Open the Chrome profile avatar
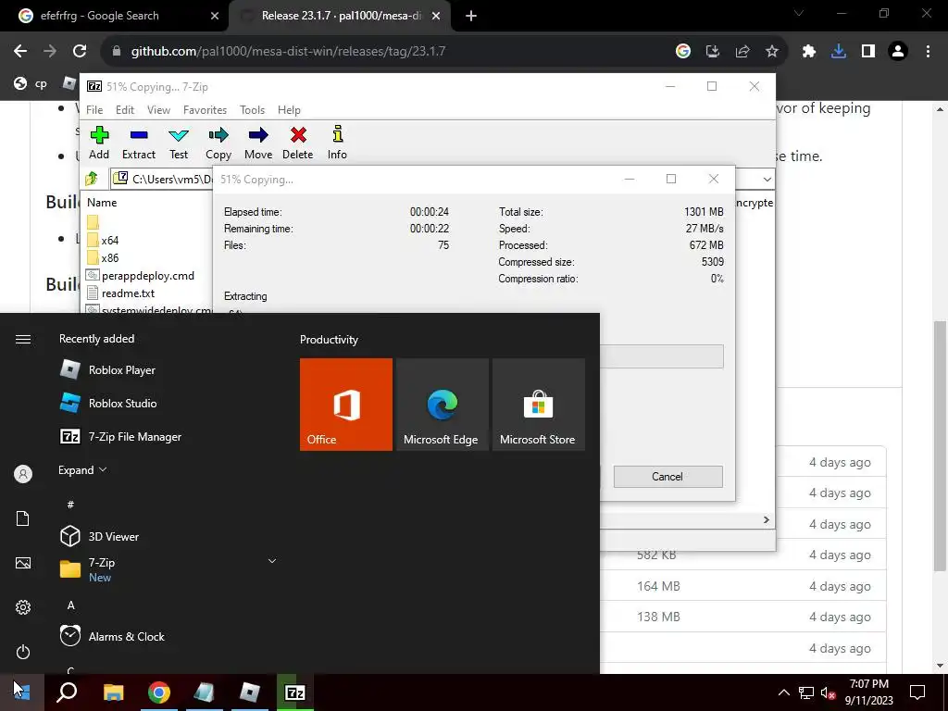This screenshot has height=711, width=948. (898, 52)
